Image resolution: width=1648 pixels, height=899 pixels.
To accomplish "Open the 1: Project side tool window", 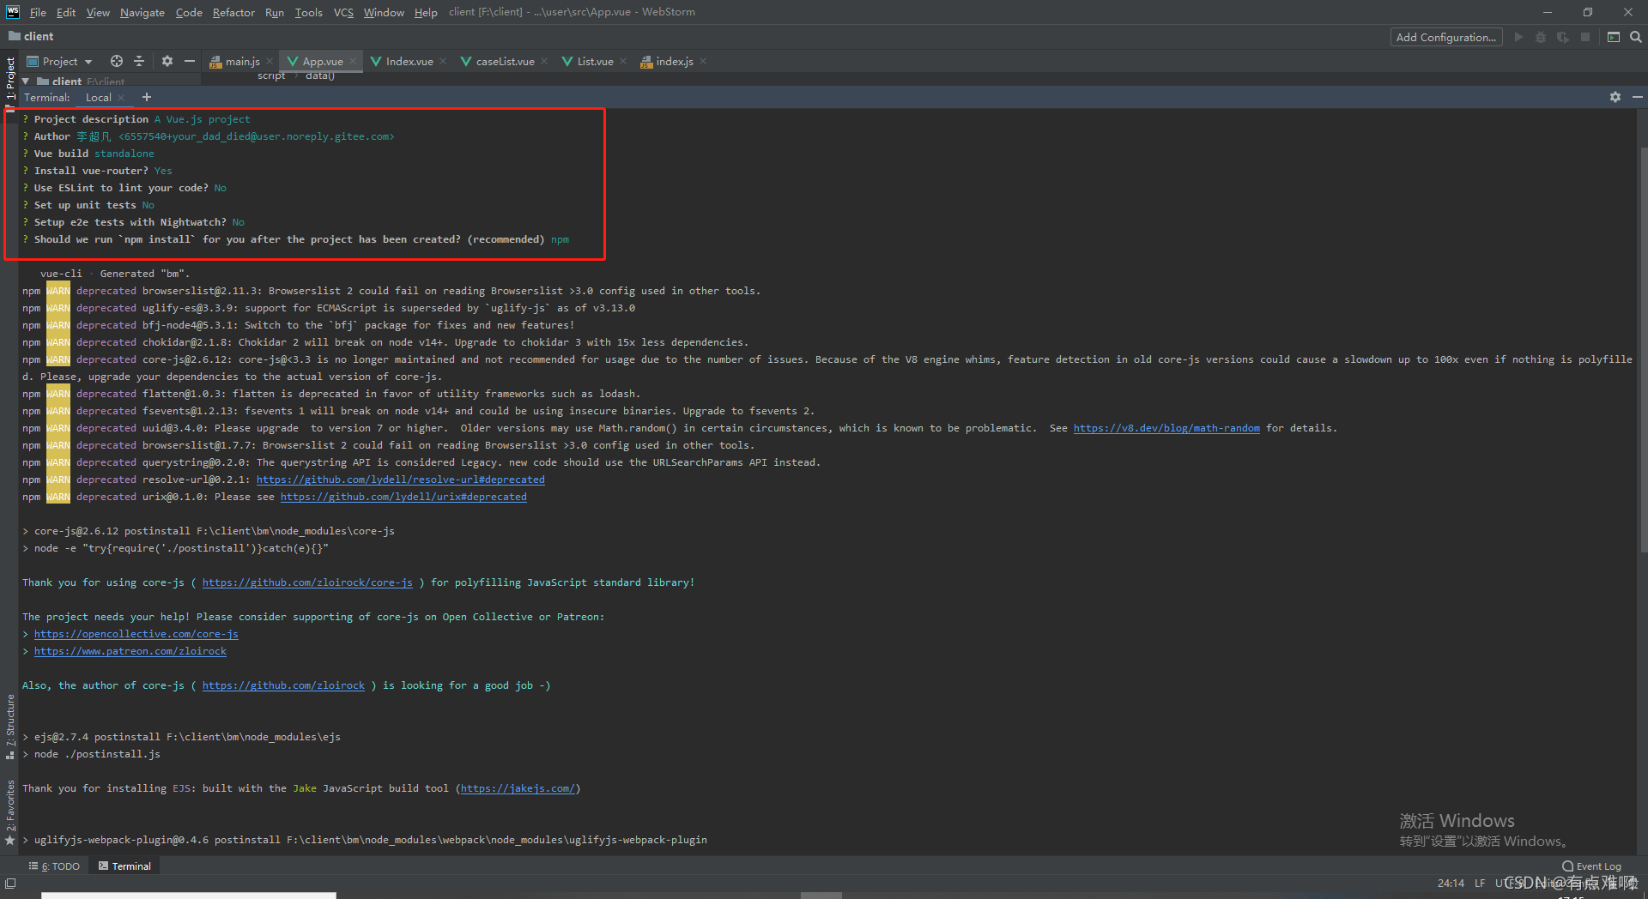I will (10, 79).
